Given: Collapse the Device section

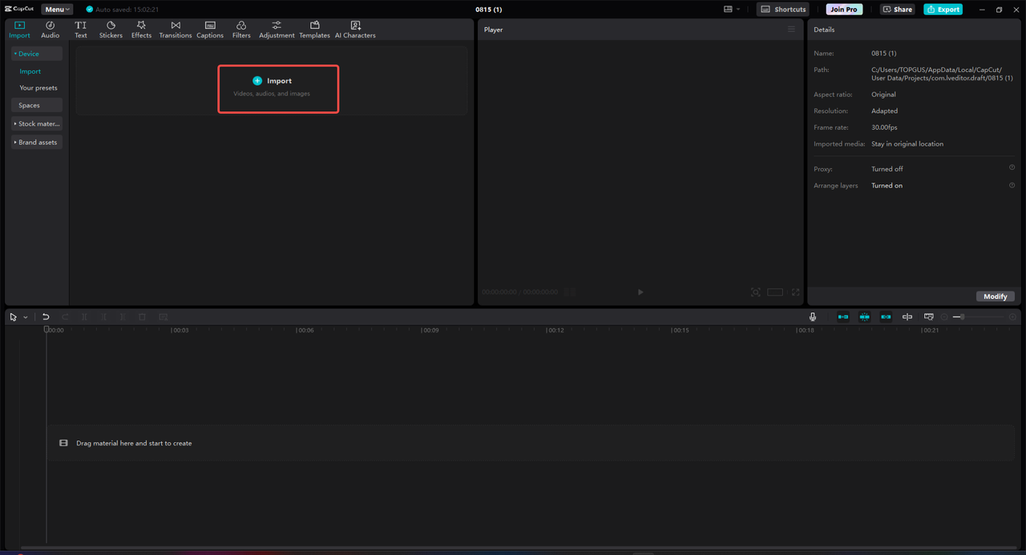Looking at the screenshot, I should point(37,54).
